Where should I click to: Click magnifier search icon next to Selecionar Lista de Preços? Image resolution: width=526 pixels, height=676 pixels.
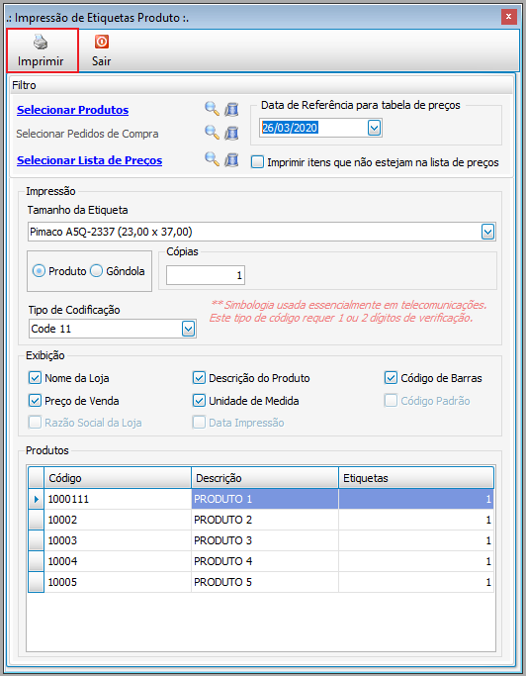tap(212, 159)
